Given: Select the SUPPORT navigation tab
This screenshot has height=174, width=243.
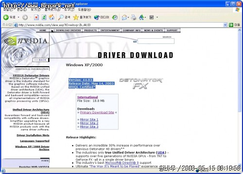Looking at the screenshot, I should [172, 30].
